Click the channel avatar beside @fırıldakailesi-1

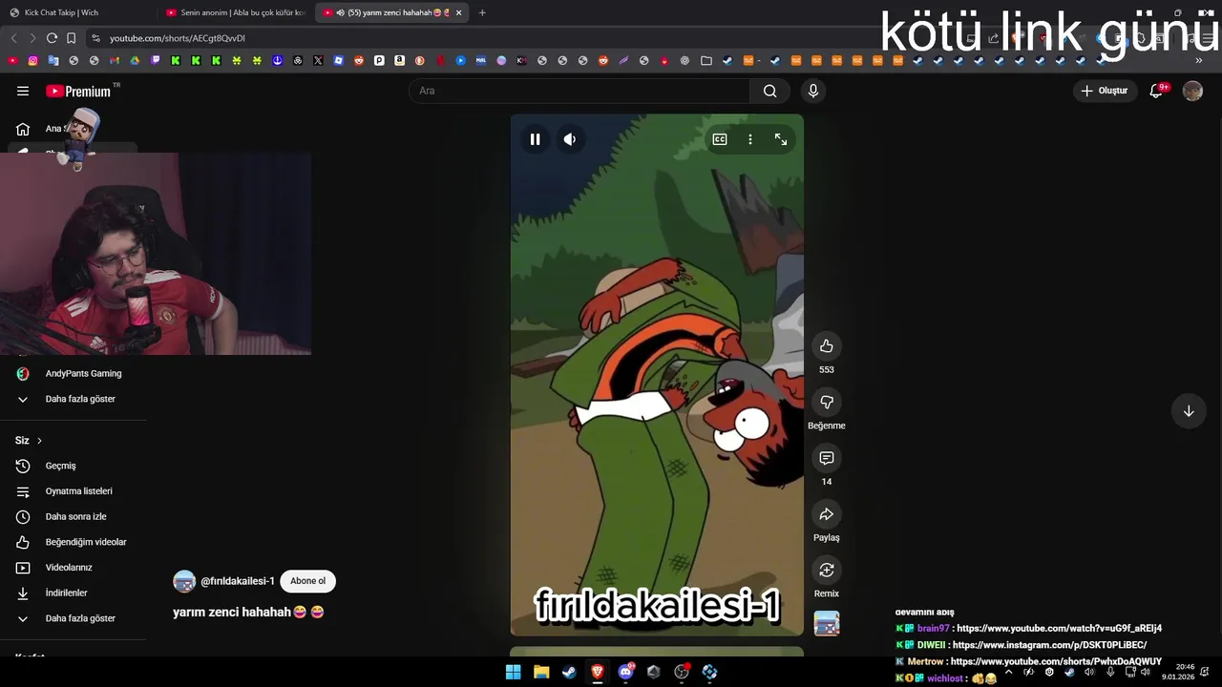click(184, 581)
